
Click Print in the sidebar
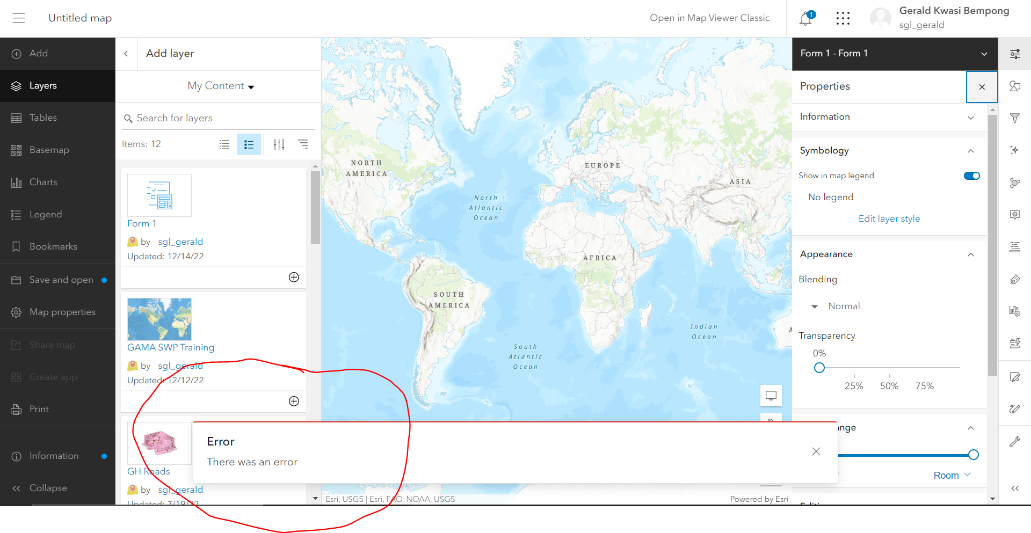pos(57,410)
